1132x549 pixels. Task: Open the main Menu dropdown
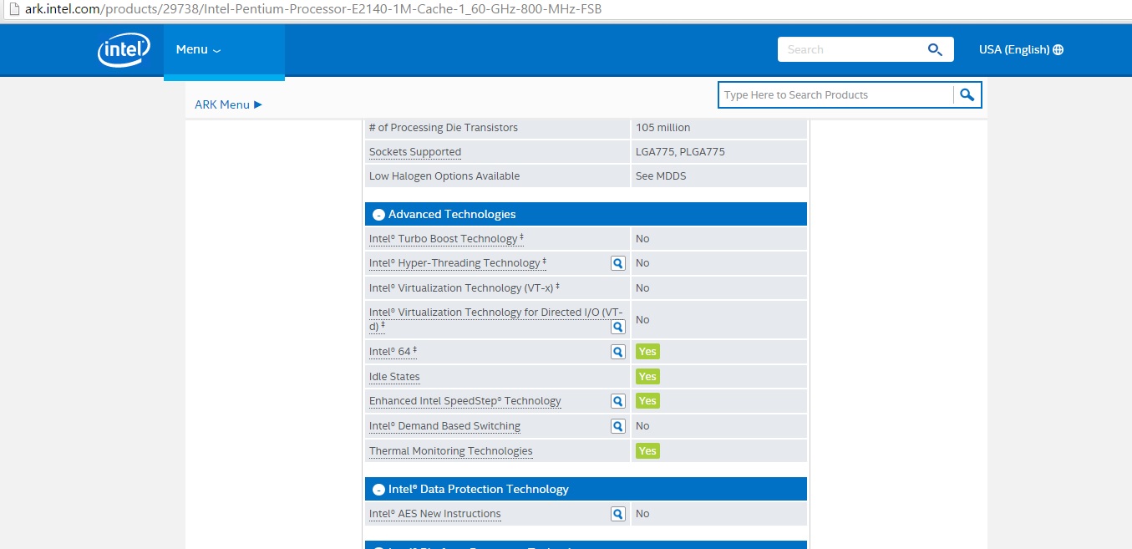tap(198, 50)
